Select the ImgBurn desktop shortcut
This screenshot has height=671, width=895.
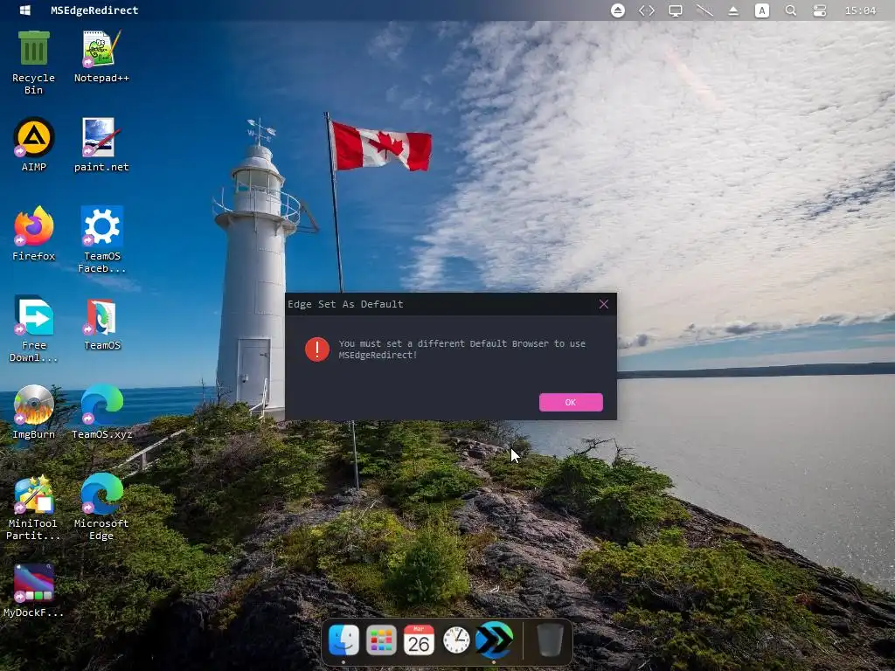pyautogui.click(x=34, y=412)
